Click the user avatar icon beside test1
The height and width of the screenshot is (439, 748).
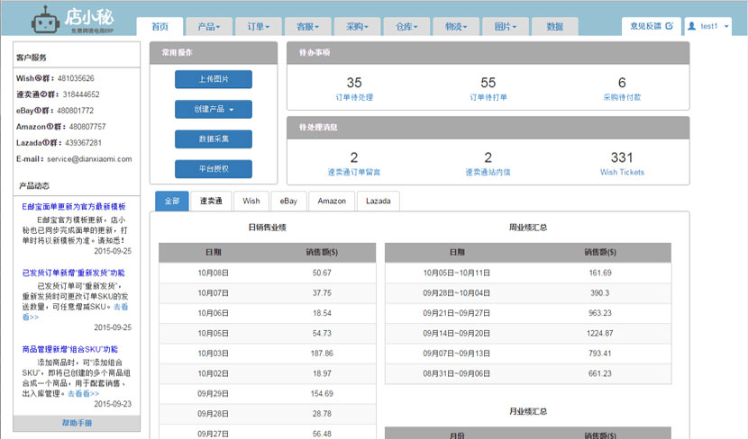coord(692,27)
